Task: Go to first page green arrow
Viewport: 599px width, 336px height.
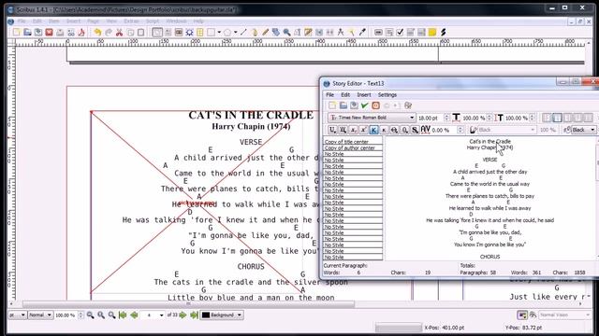Action: pyautogui.click(x=123, y=315)
